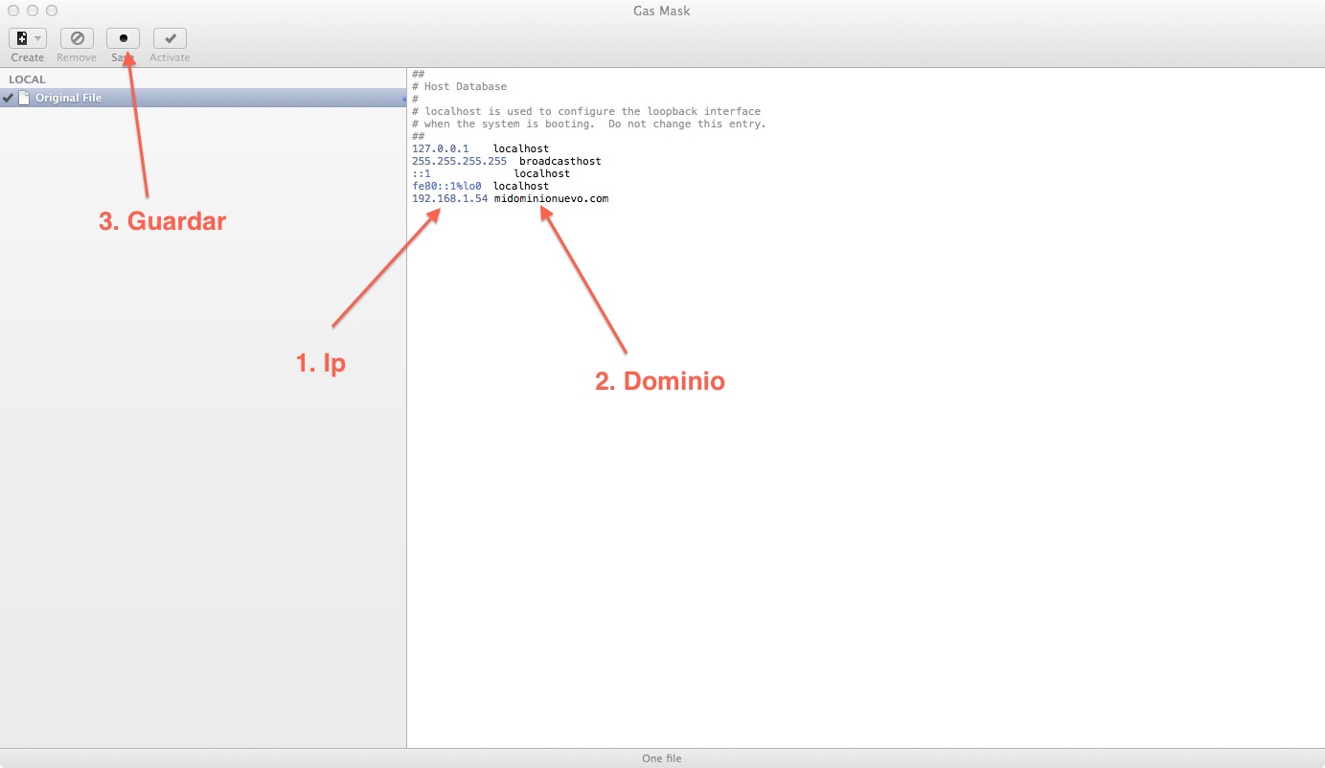The height and width of the screenshot is (768, 1325).
Task: Click the LOCAL section header
Action: click(x=27, y=79)
